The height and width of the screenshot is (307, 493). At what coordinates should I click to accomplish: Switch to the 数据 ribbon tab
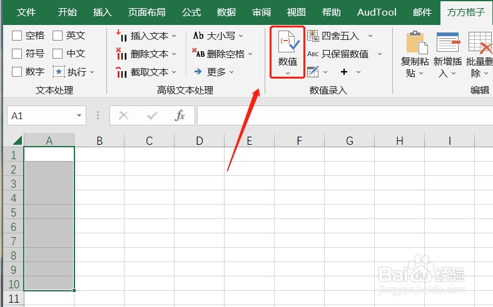pyautogui.click(x=226, y=12)
